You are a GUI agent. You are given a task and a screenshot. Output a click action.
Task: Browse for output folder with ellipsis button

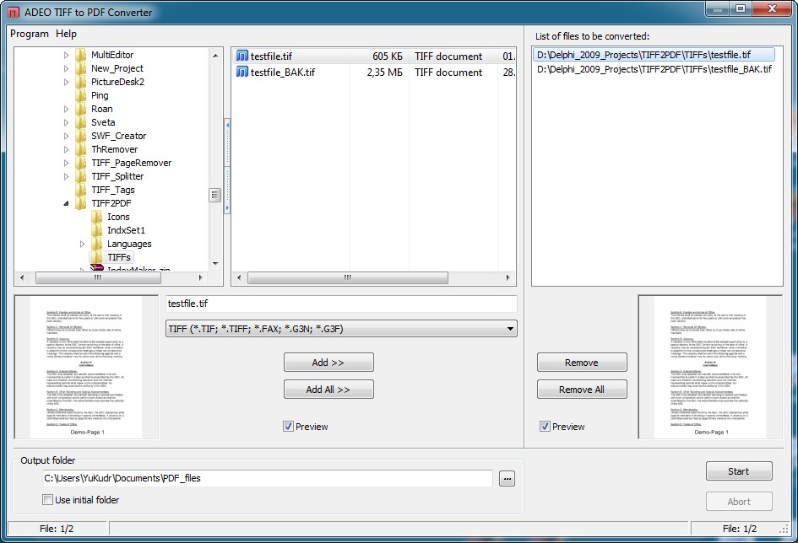507,478
